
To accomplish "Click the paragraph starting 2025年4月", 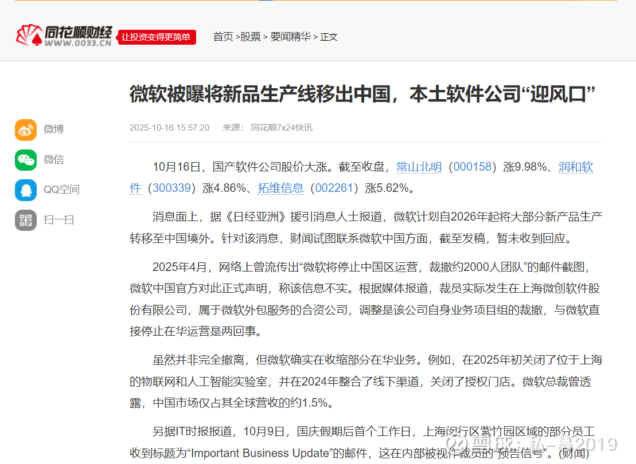I will (x=366, y=299).
